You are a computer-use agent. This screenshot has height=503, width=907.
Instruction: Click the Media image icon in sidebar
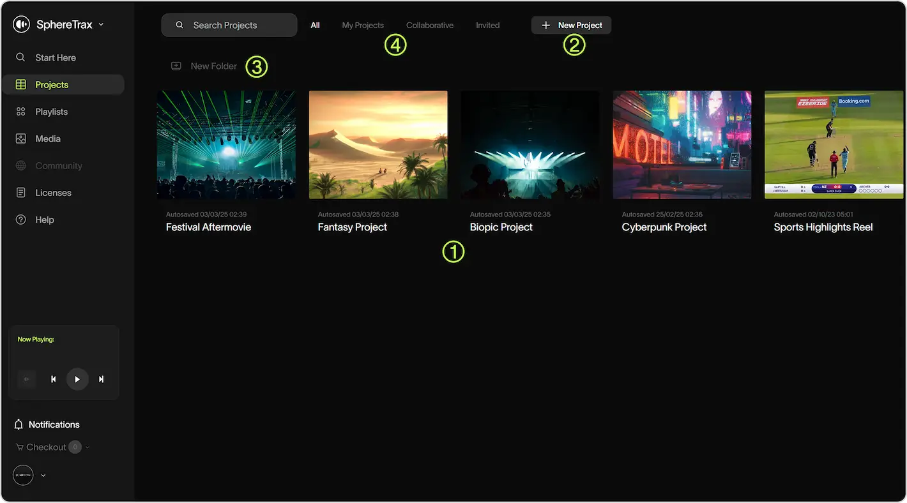point(20,138)
